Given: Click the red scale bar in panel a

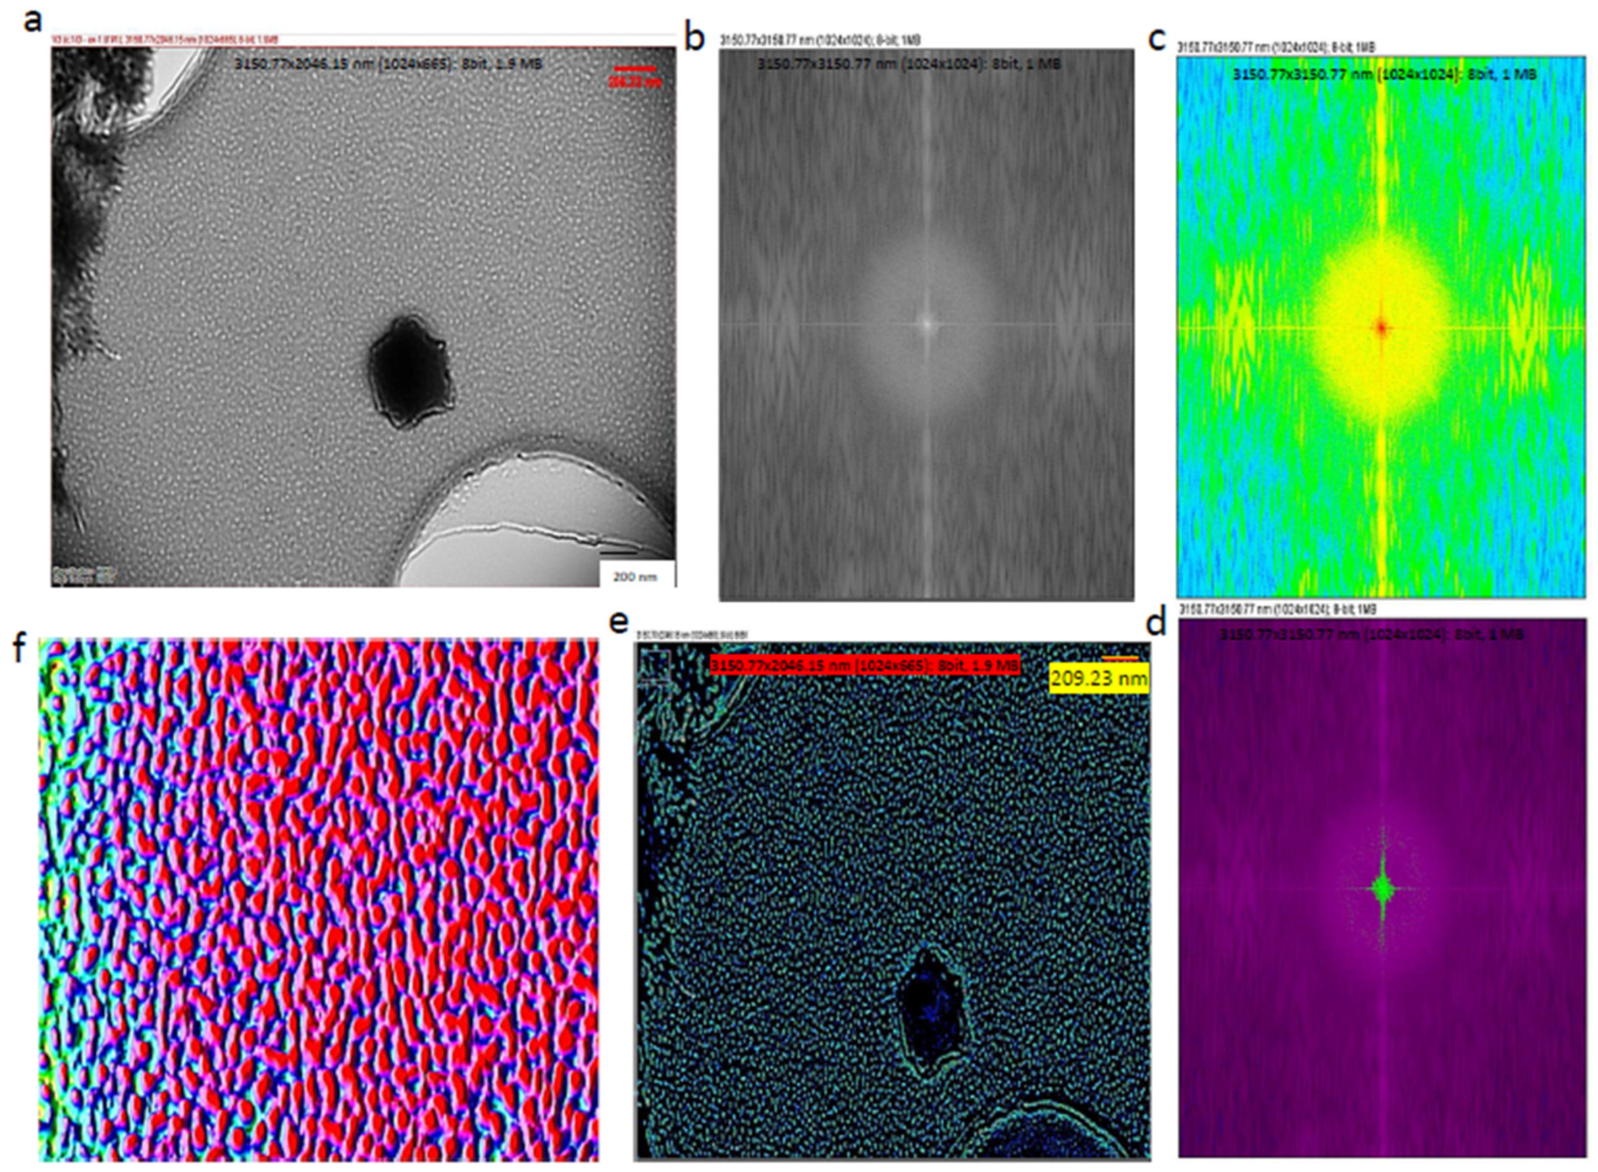Looking at the screenshot, I should click(x=637, y=69).
